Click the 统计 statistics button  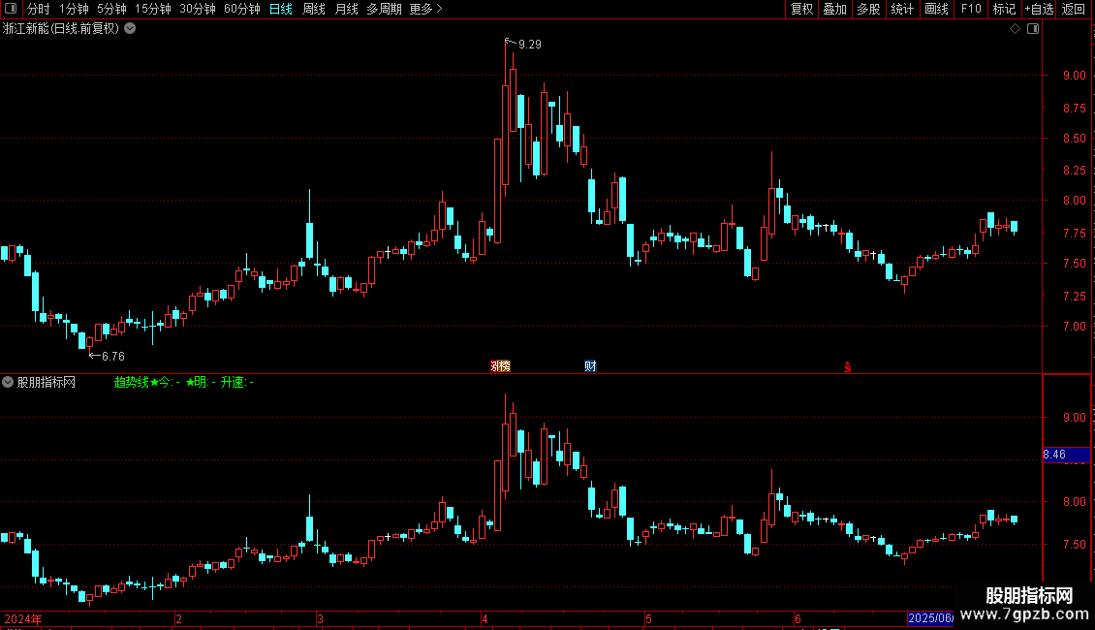tap(901, 9)
